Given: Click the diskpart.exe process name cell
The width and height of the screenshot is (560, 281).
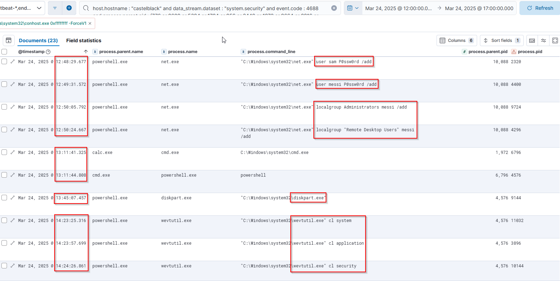Looking at the screenshot, I should point(176,198).
